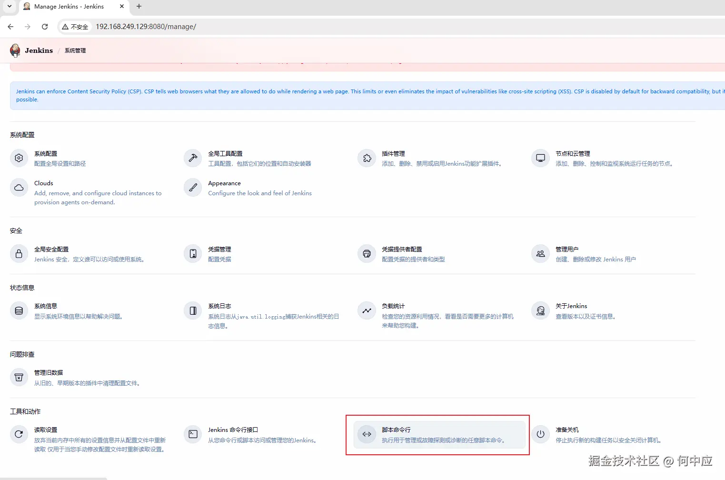Click the 安全 section heading

(x=16, y=231)
